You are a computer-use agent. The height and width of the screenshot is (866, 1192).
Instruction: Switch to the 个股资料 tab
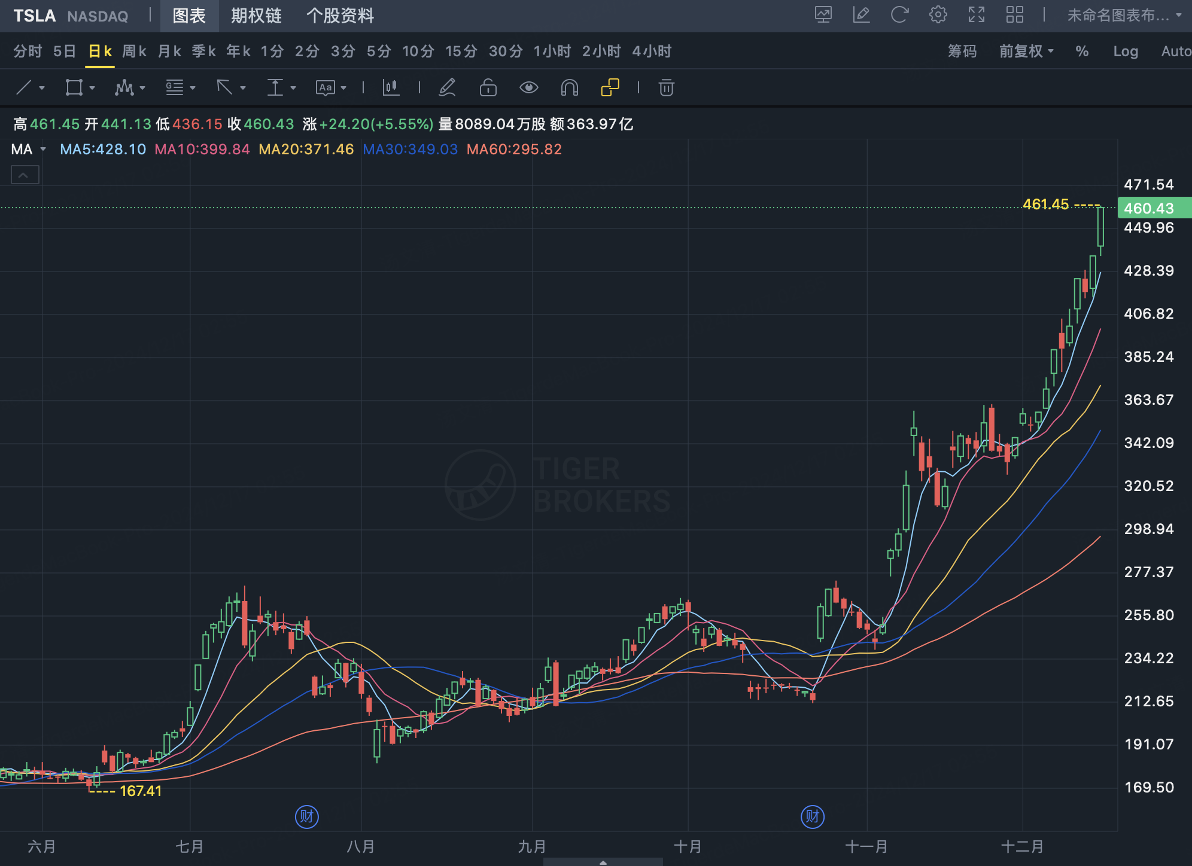click(340, 16)
